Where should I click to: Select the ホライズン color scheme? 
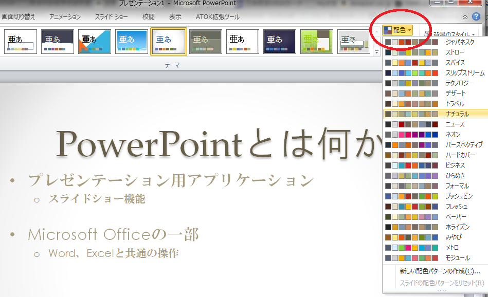click(x=436, y=227)
